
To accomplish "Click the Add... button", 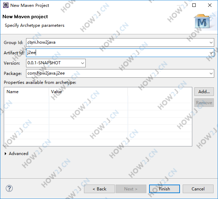I will click(x=204, y=92).
